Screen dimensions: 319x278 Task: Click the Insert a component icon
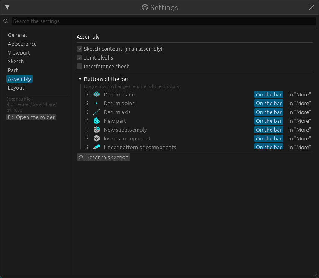(x=97, y=138)
